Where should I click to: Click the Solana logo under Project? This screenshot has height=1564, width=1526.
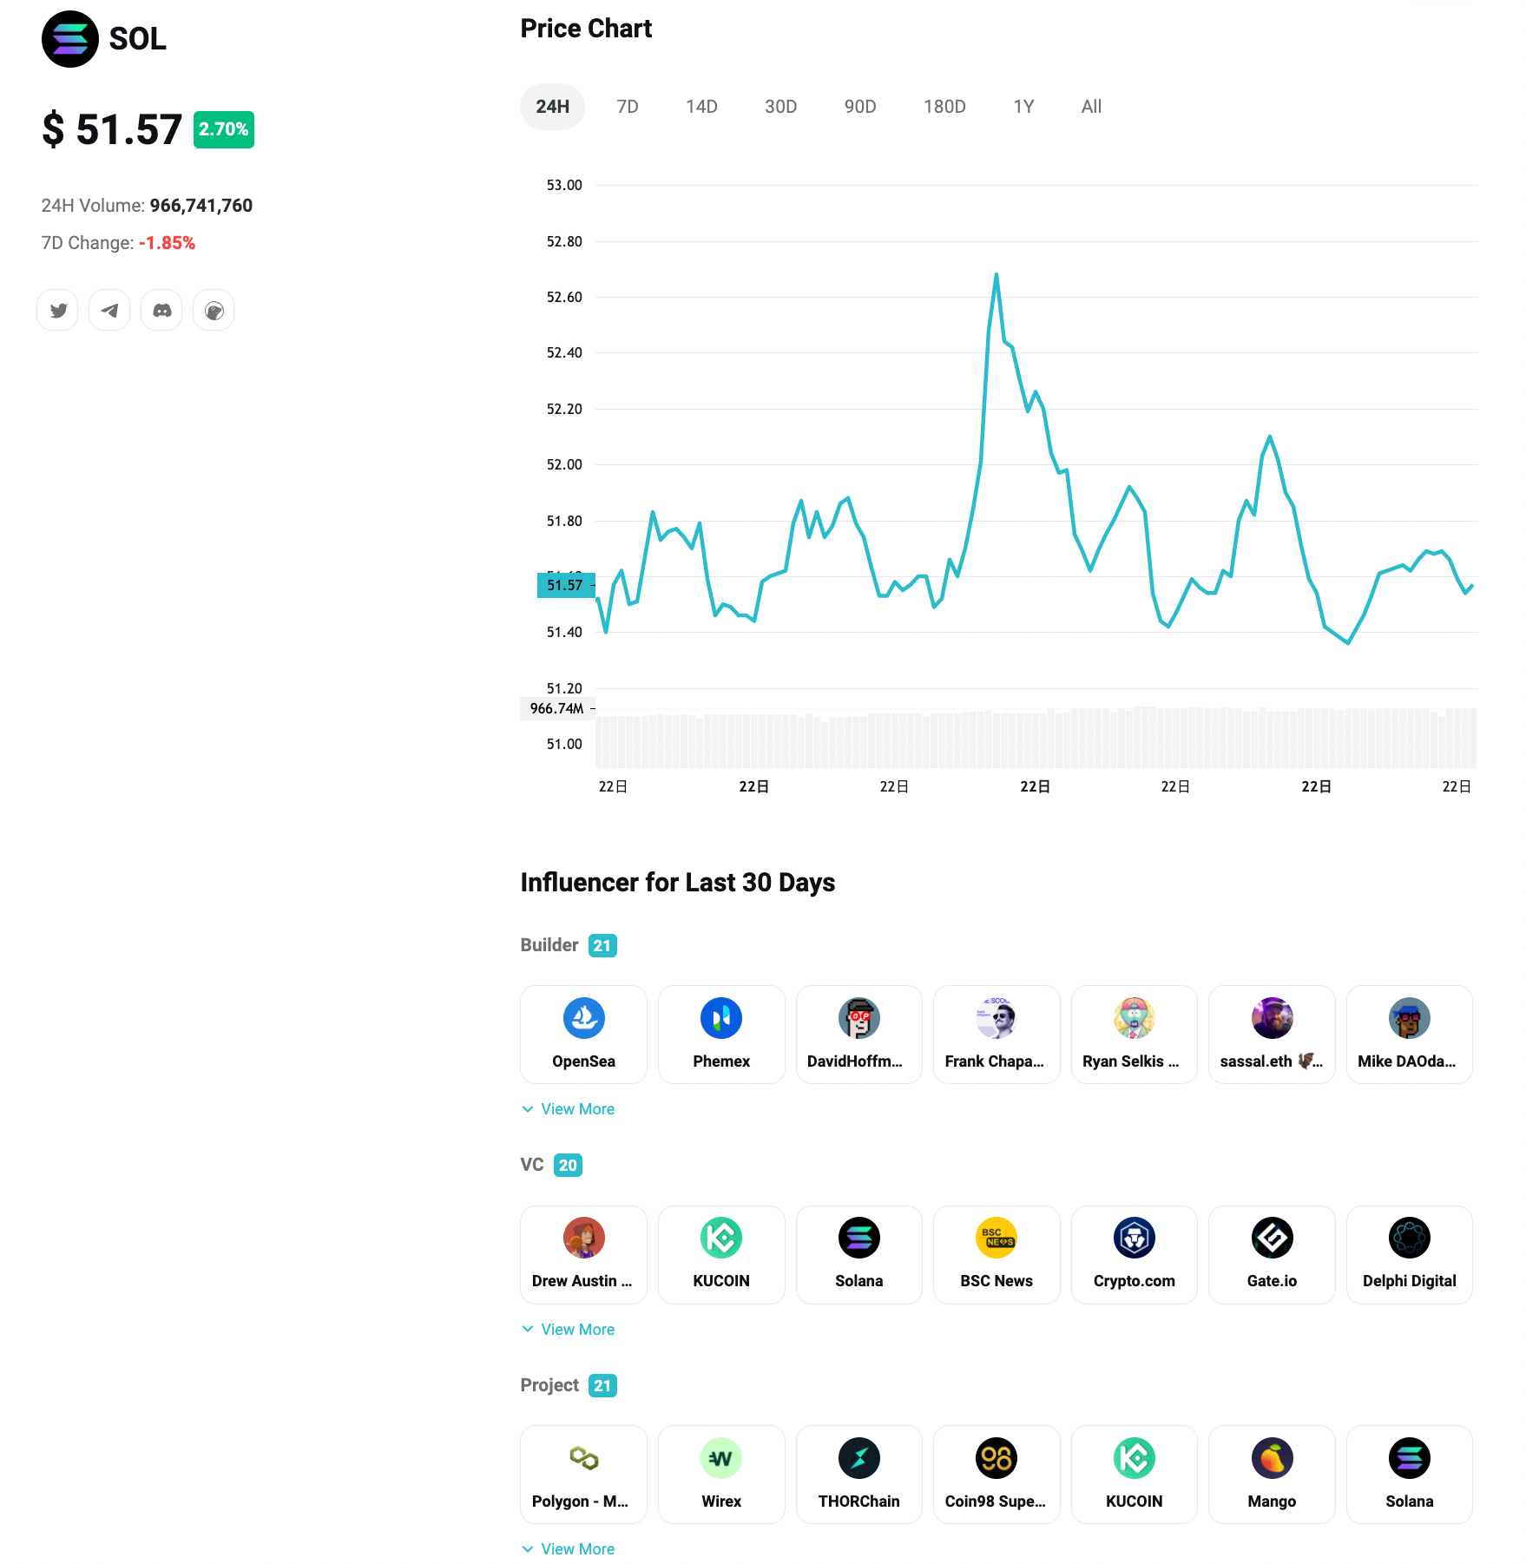click(1410, 1458)
